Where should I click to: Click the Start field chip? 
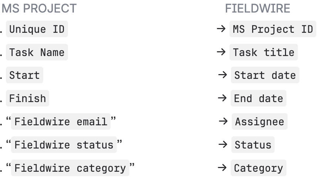click(x=24, y=75)
